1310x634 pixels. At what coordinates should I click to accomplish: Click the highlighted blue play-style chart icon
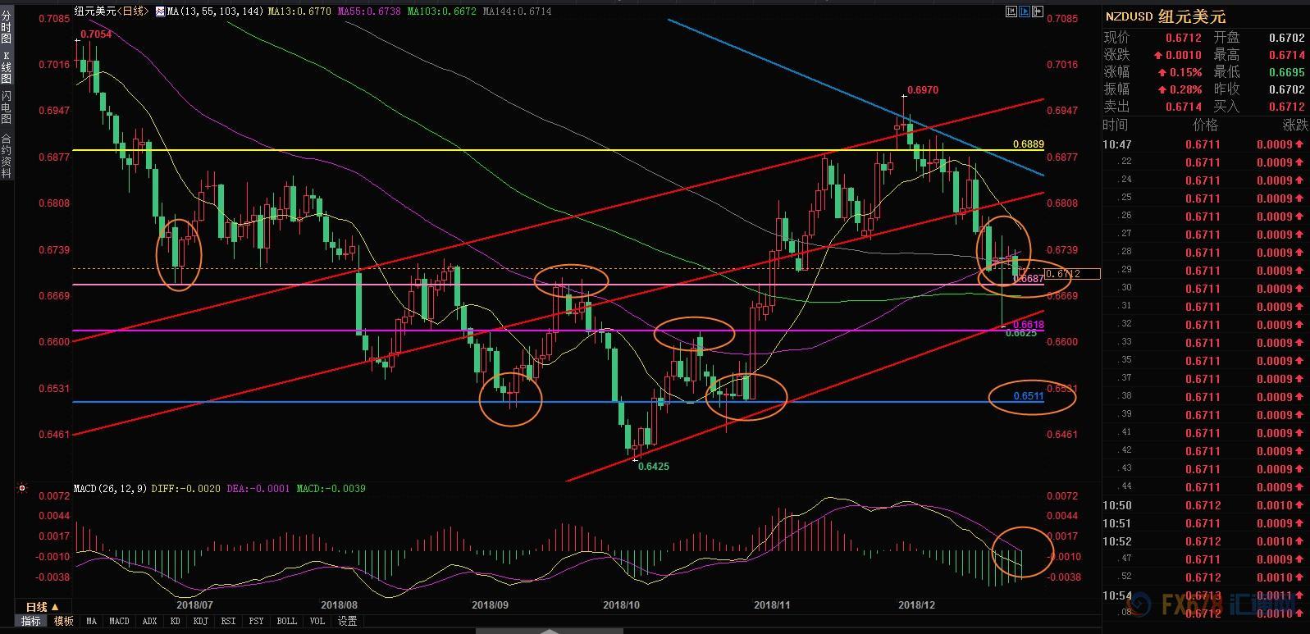coord(1025,11)
